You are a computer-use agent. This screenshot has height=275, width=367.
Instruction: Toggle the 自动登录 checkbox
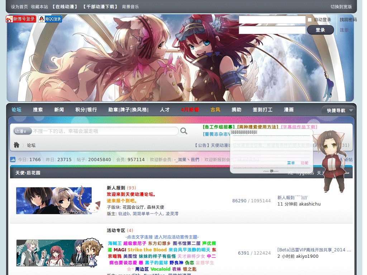[x=310, y=20]
